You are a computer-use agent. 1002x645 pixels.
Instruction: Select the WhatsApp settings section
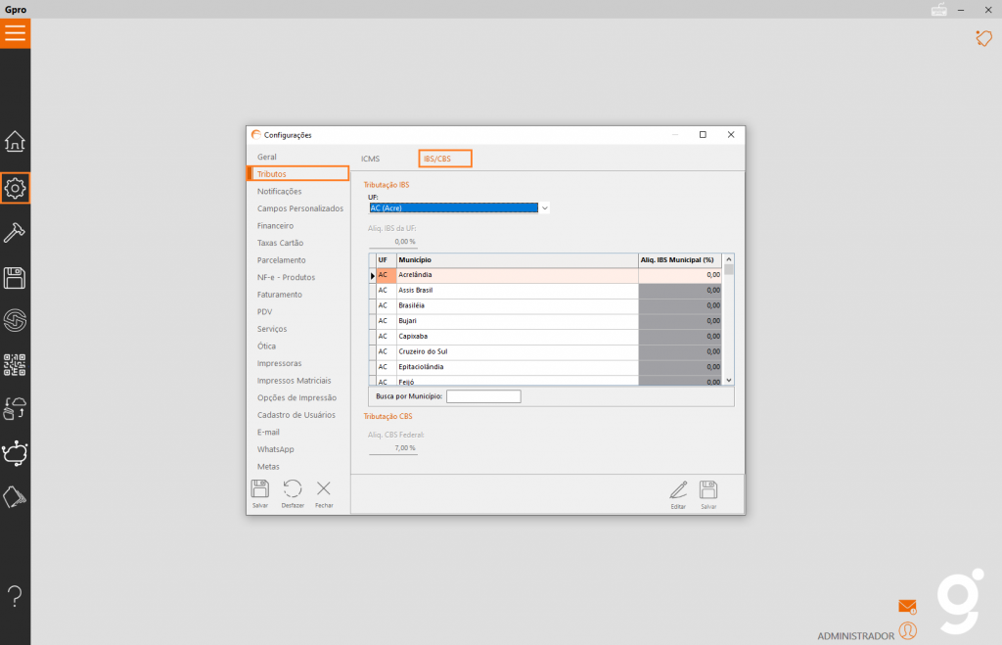click(275, 449)
